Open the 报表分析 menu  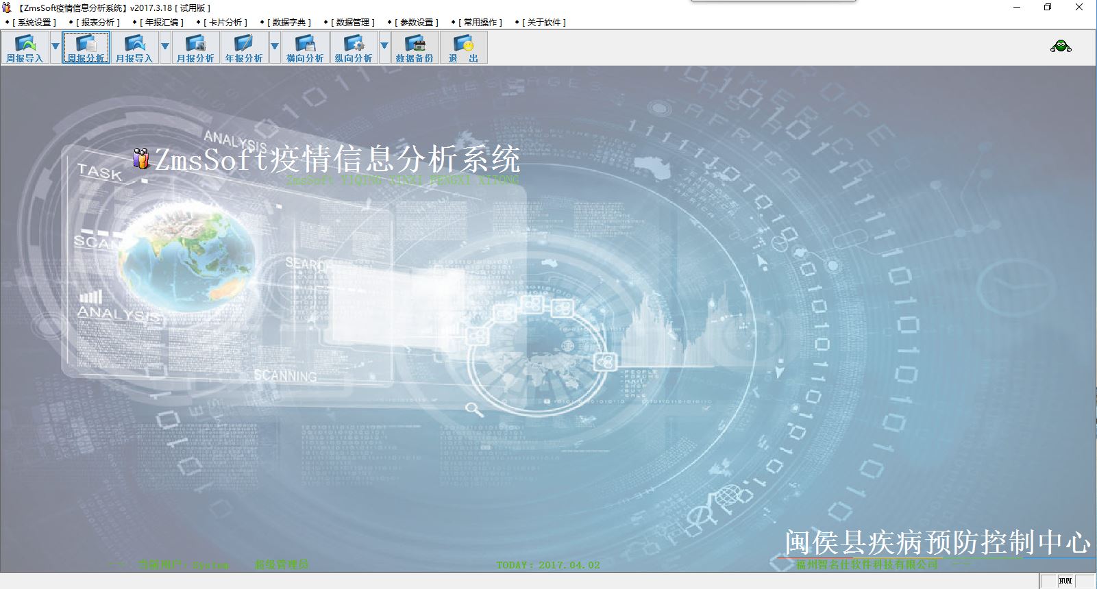coord(95,23)
